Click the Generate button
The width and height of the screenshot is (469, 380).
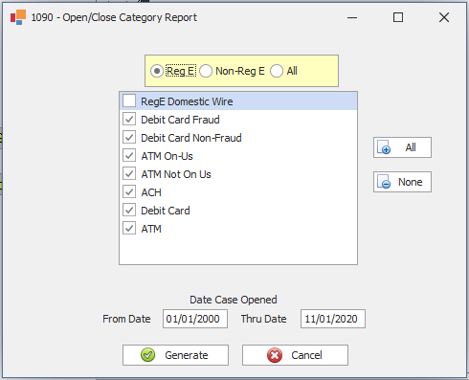click(175, 355)
